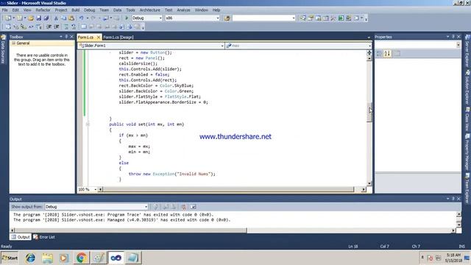Click the Decrease Indent icon
Screen dimensions: 471x265
click(49, 26)
